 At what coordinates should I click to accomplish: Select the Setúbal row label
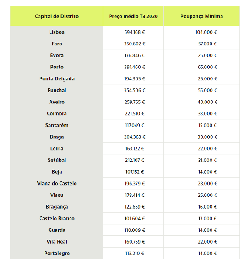[57, 160]
